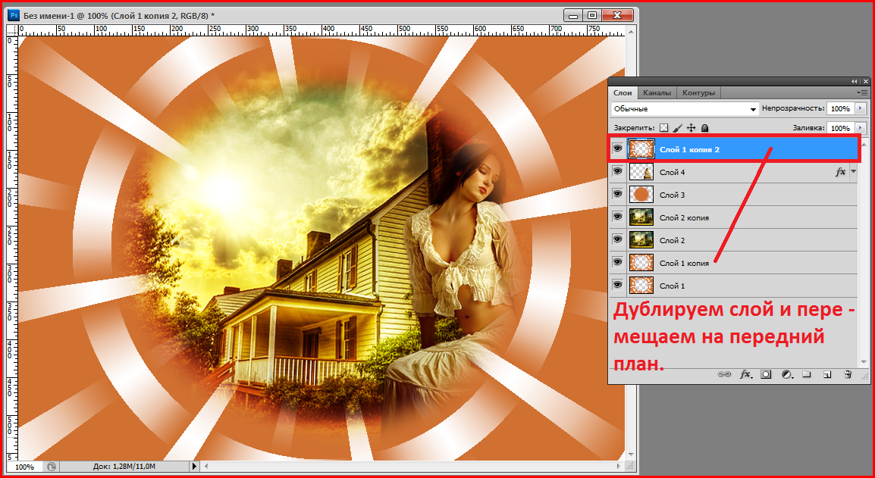Click document horizontal scrollbar left arrow
Image resolution: width=875 pixels, height=478 pixels.
205,466
